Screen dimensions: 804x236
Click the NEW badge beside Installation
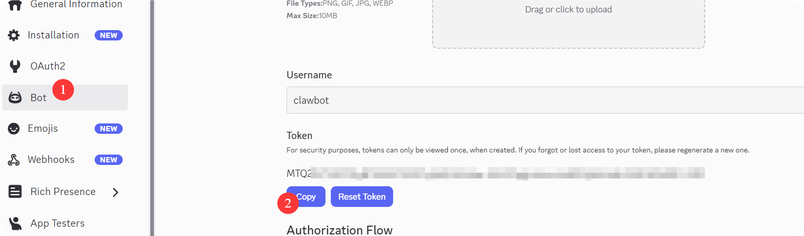pos(109,35)
